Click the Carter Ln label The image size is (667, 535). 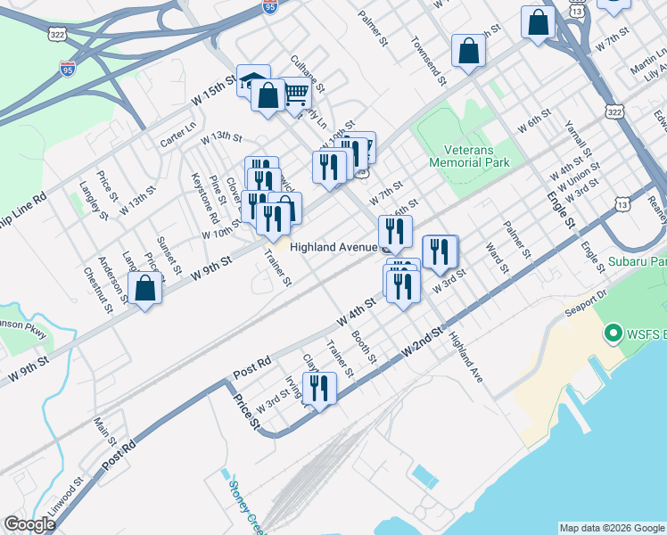pyautogui.click(x=178, y=135)
